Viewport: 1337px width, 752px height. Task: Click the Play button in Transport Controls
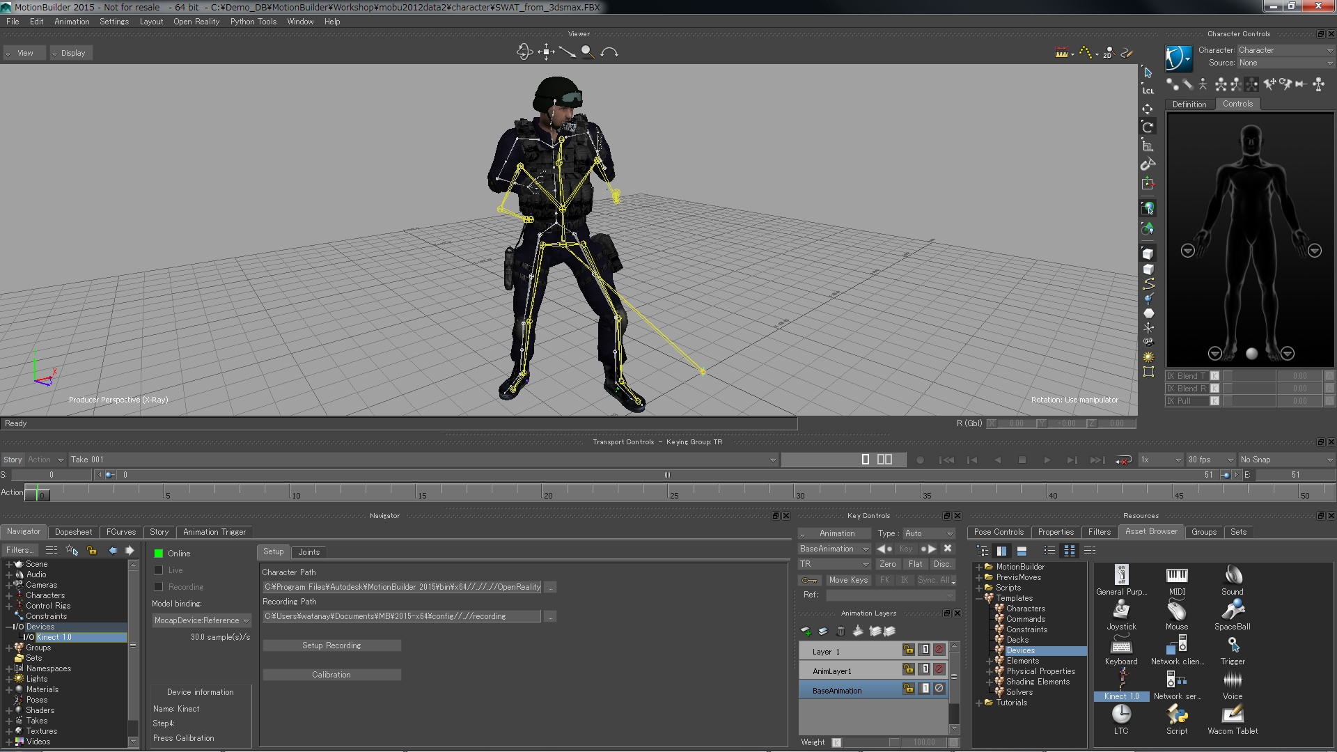click(x=1047, y=460)
